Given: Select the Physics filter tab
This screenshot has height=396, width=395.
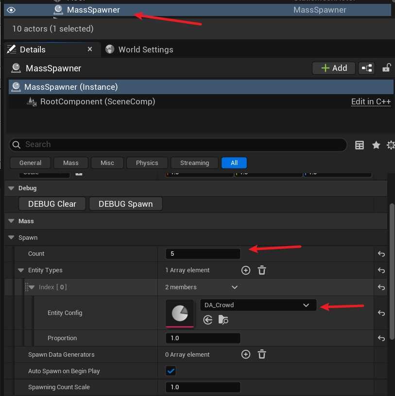Looking at the screenshot, I should [x=147, y=163].
